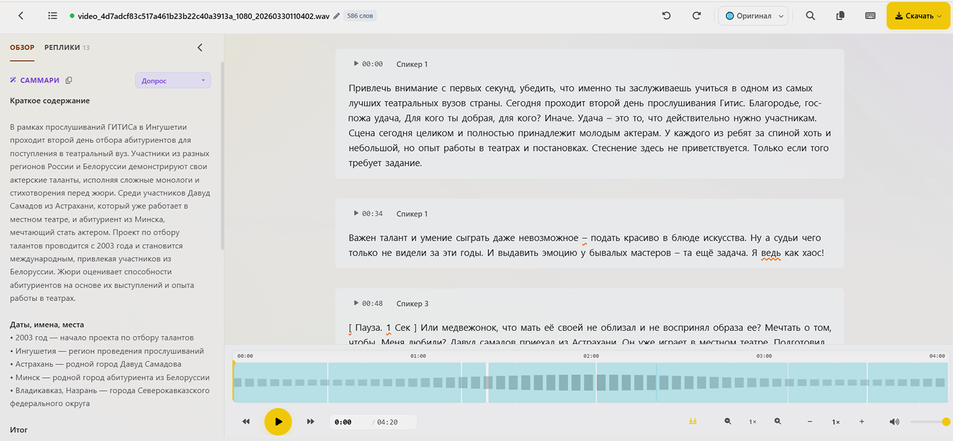Screen dimensions: 953x441
Task: Play the segment starting at 00:34
Action: coord(356,213)
